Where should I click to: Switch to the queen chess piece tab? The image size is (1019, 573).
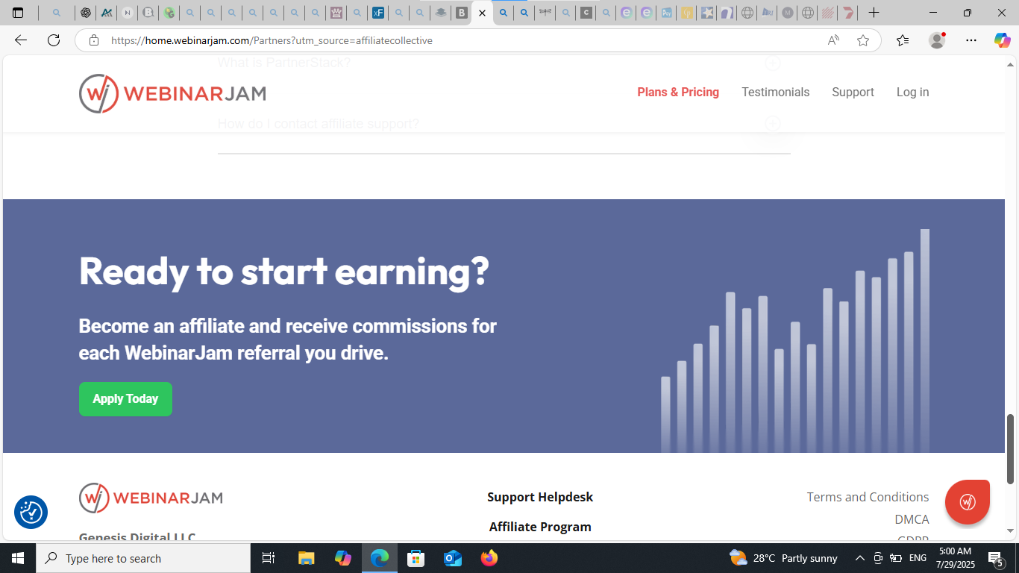click(336, 13)
